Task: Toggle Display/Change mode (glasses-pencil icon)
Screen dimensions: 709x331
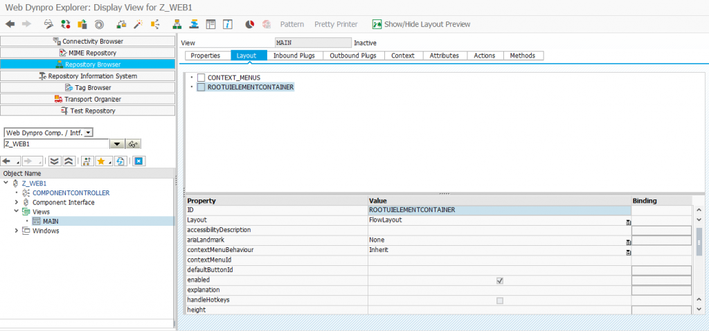Action: tap(49, 24)
